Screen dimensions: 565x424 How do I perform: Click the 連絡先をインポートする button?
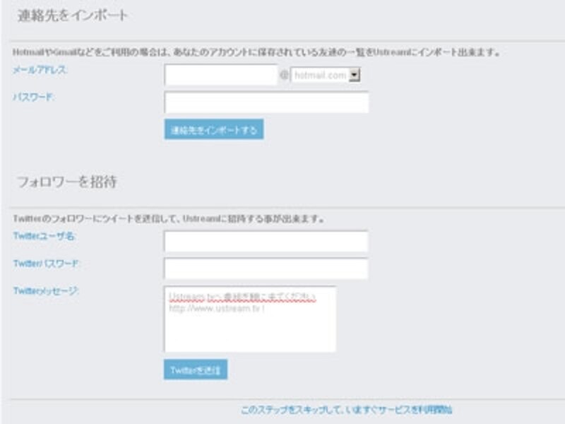tap(214, 129)
